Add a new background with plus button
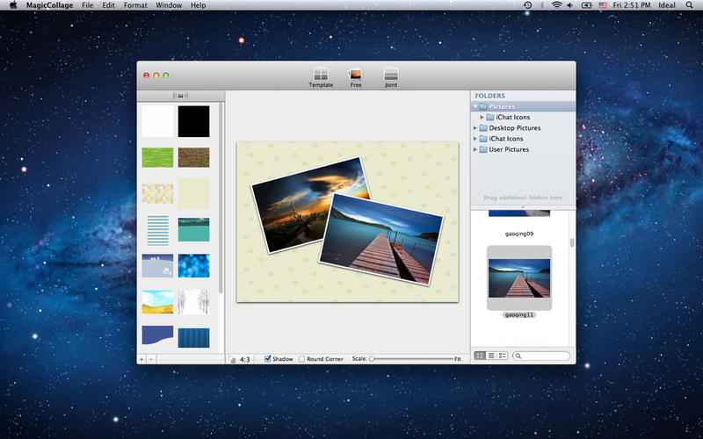Image resolution: width=703 pixels, height=439 pixels. pos(141,359)
